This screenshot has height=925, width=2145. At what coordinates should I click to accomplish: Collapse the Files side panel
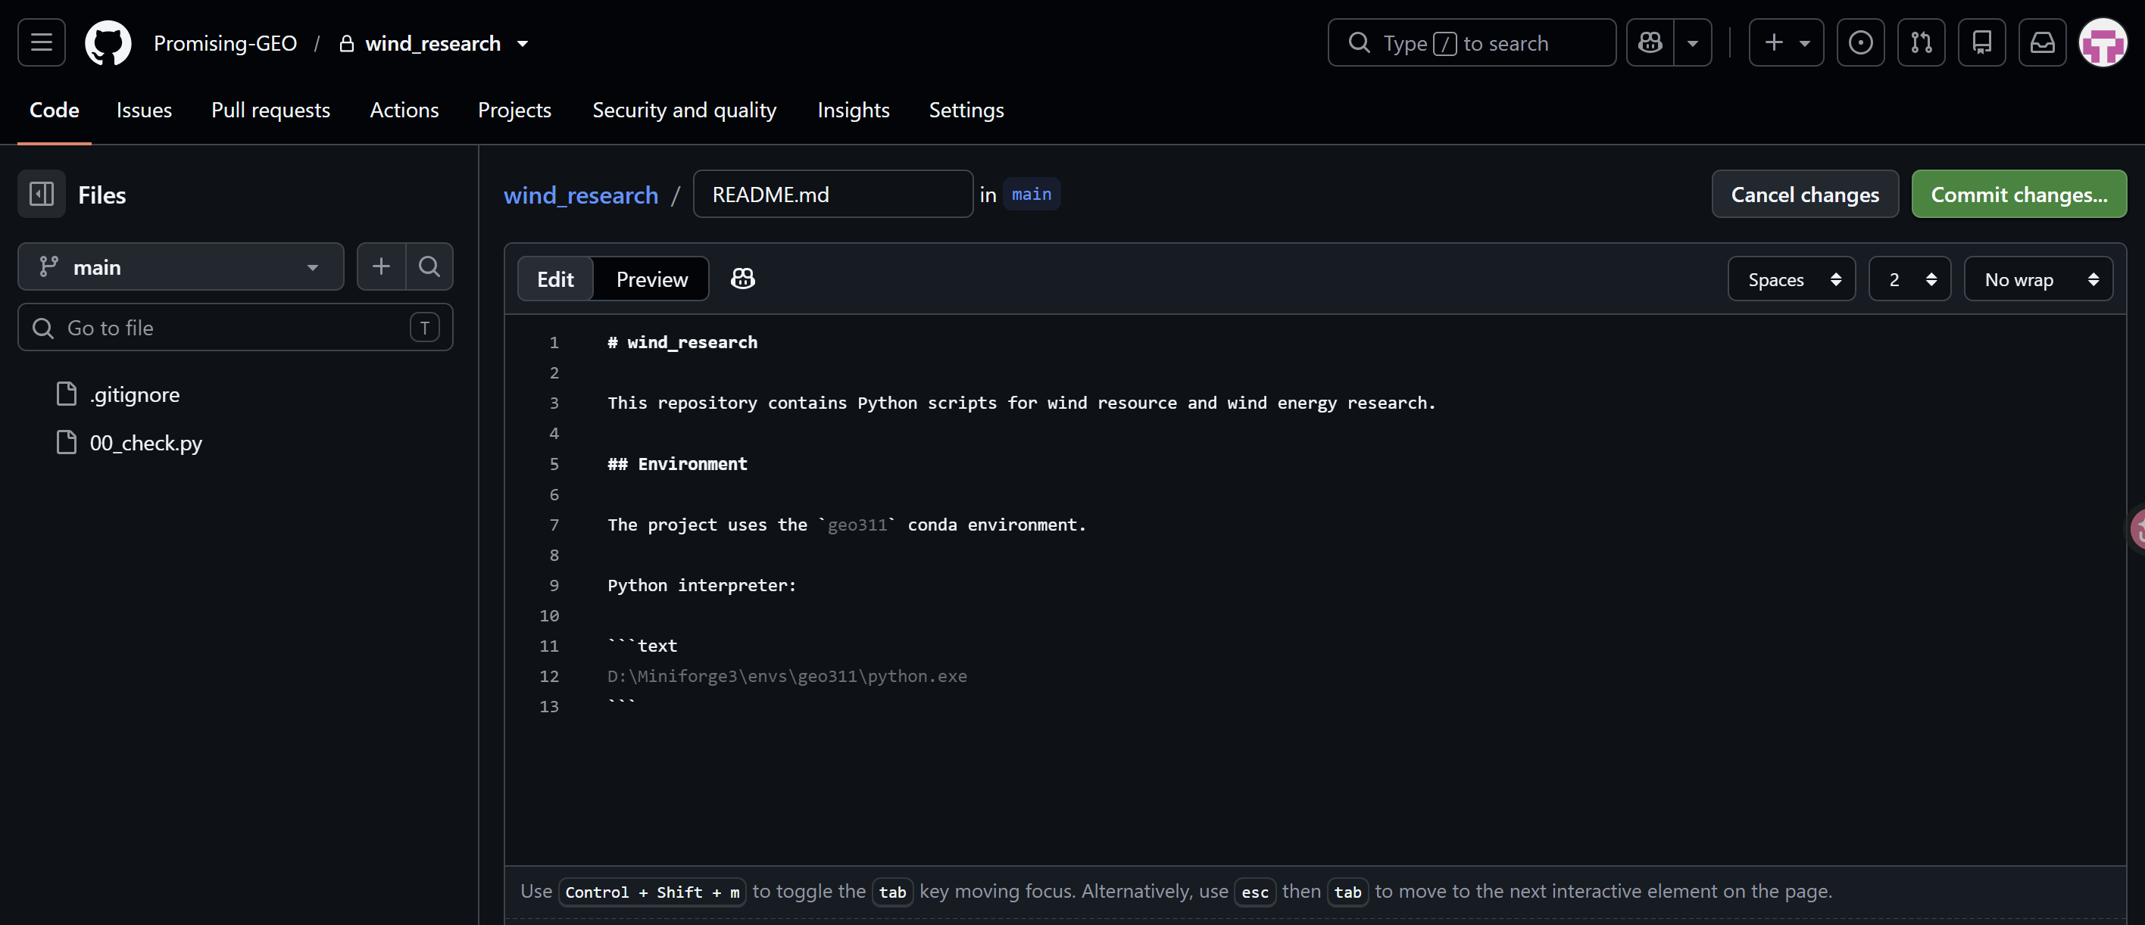(x=42, y=195)
